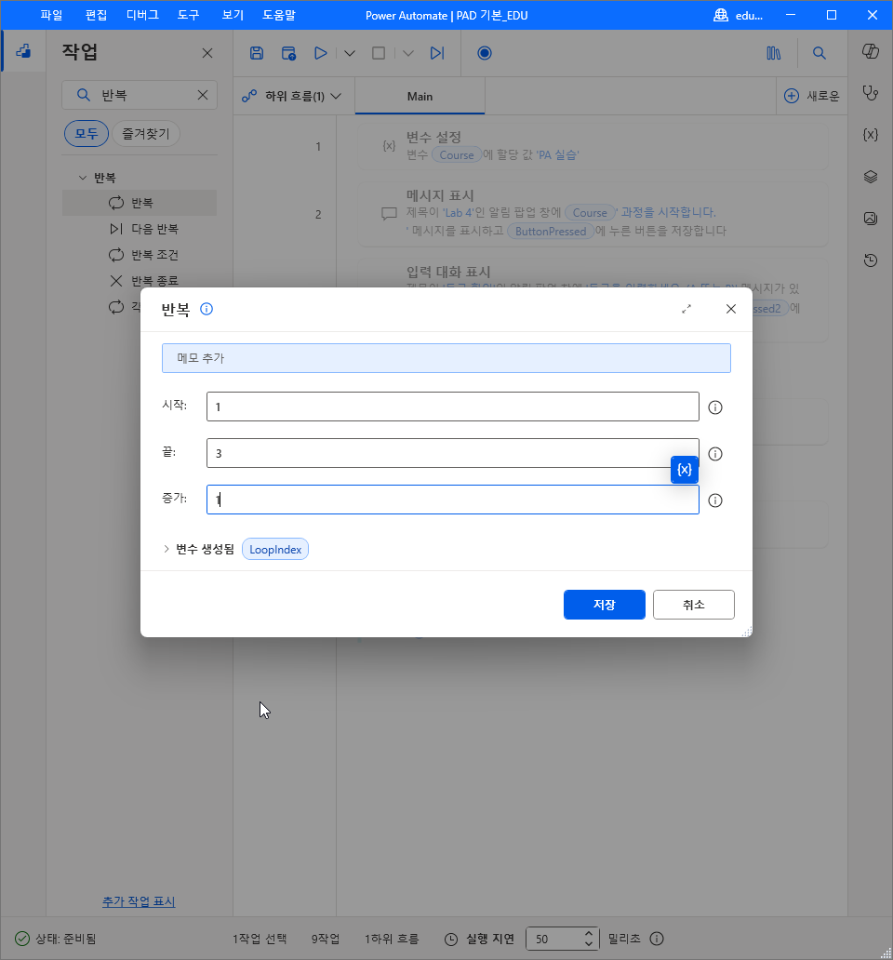The image size is (893, 960).
Task: Click the 끝 value field
Action: pos(453,453)
